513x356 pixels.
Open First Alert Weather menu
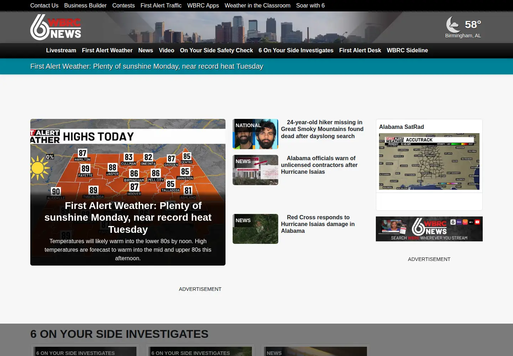107,51
